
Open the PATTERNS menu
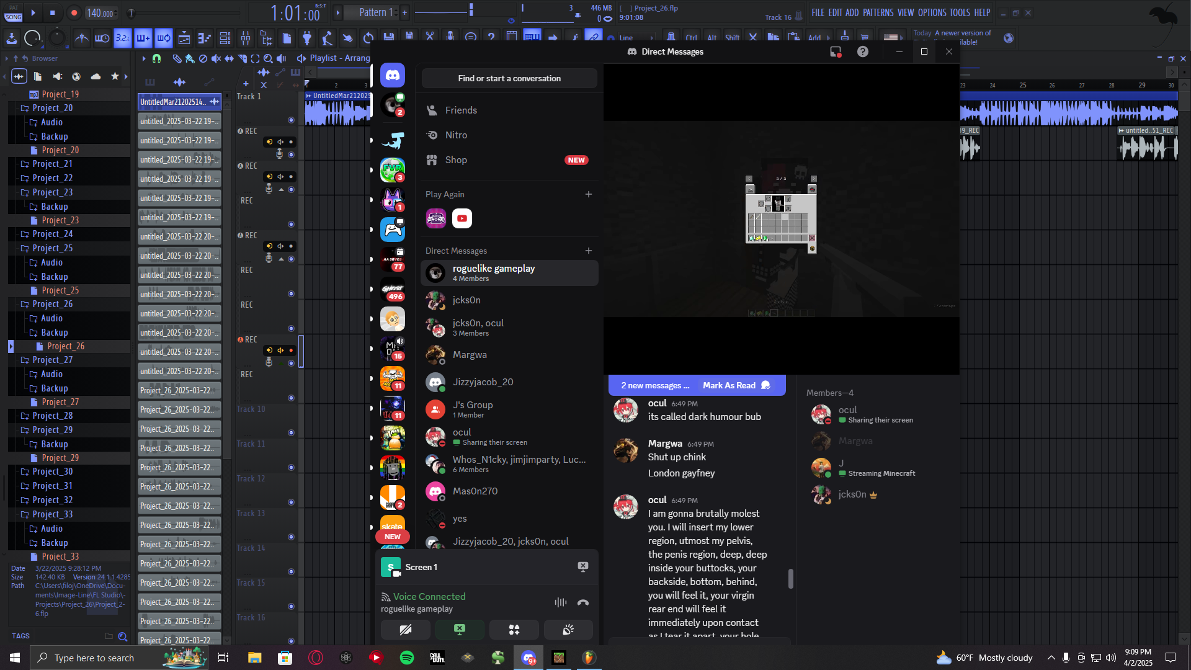(x=878, y=12)
